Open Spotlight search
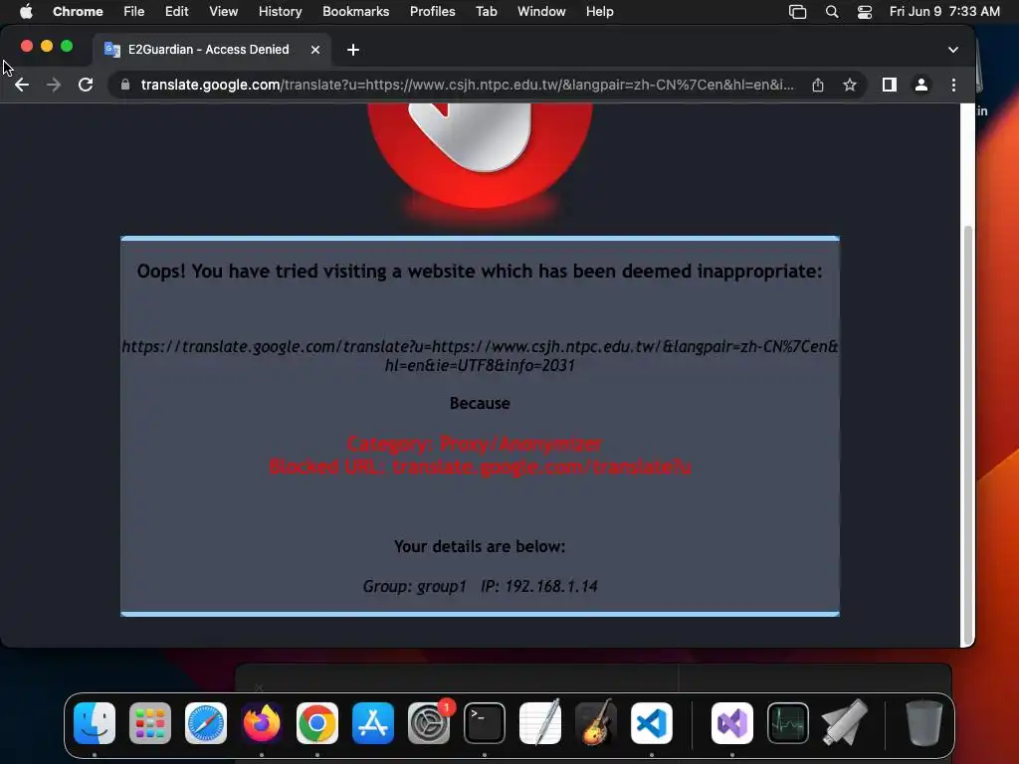This screenshot has width=1019, height=764. (832, 12)
